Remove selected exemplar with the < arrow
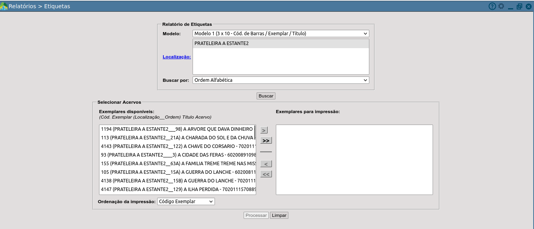Screen dimensions: 534x229 click(266, 163)
